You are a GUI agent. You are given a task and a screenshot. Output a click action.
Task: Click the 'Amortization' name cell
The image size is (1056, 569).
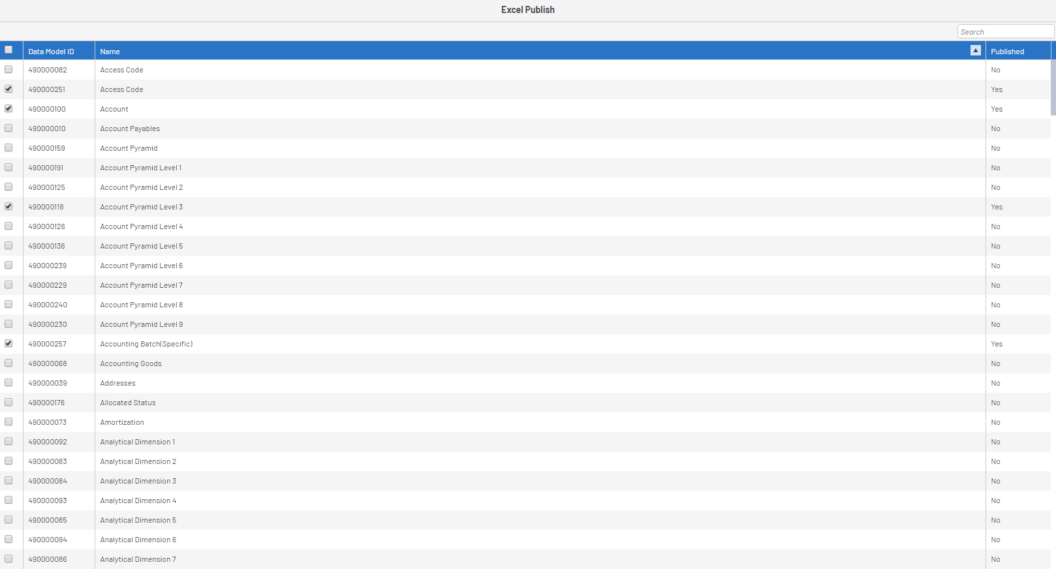point(122,422)
